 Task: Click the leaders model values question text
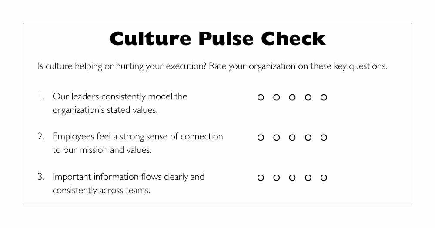pyautogui.click(x=120, y=103)
